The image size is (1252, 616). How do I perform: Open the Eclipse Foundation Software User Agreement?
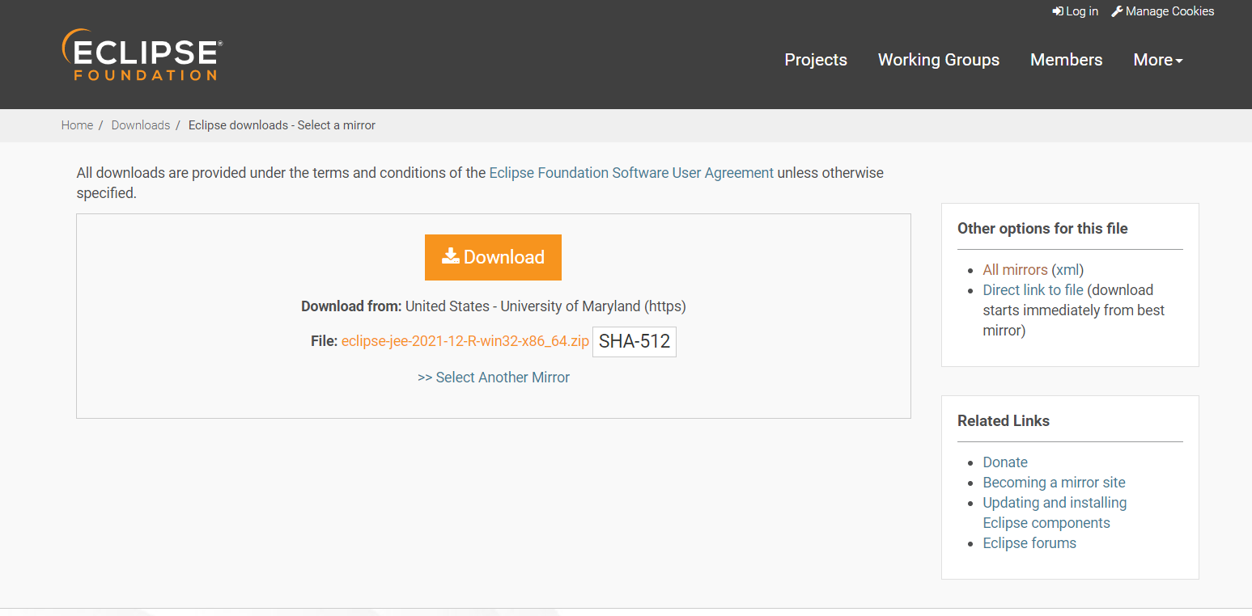(x=631, y=173)
